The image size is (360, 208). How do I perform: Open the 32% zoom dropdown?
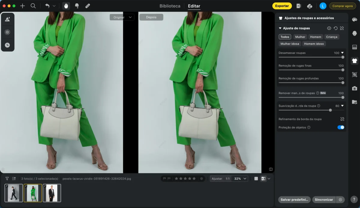241,179
